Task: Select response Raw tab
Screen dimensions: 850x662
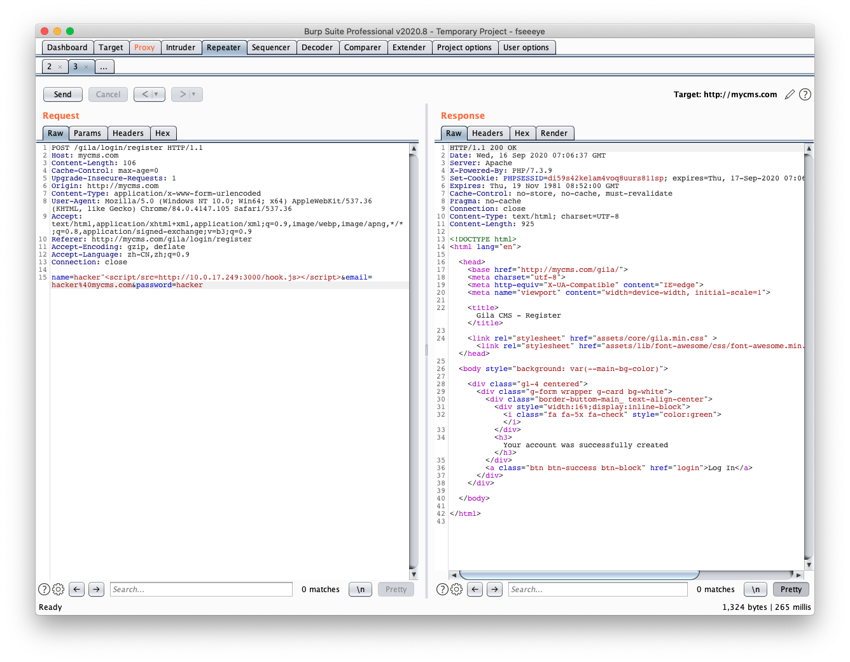Action: tap(454, 133)
